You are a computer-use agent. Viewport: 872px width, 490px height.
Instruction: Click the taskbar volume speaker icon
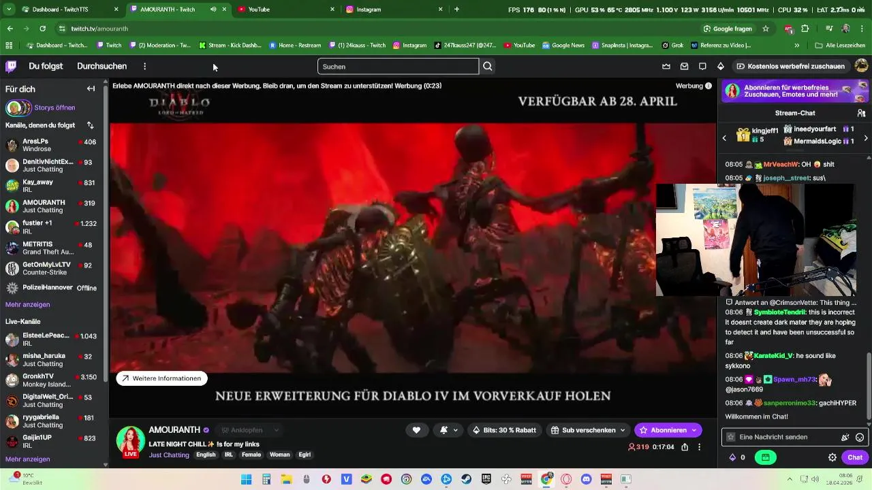816,479
